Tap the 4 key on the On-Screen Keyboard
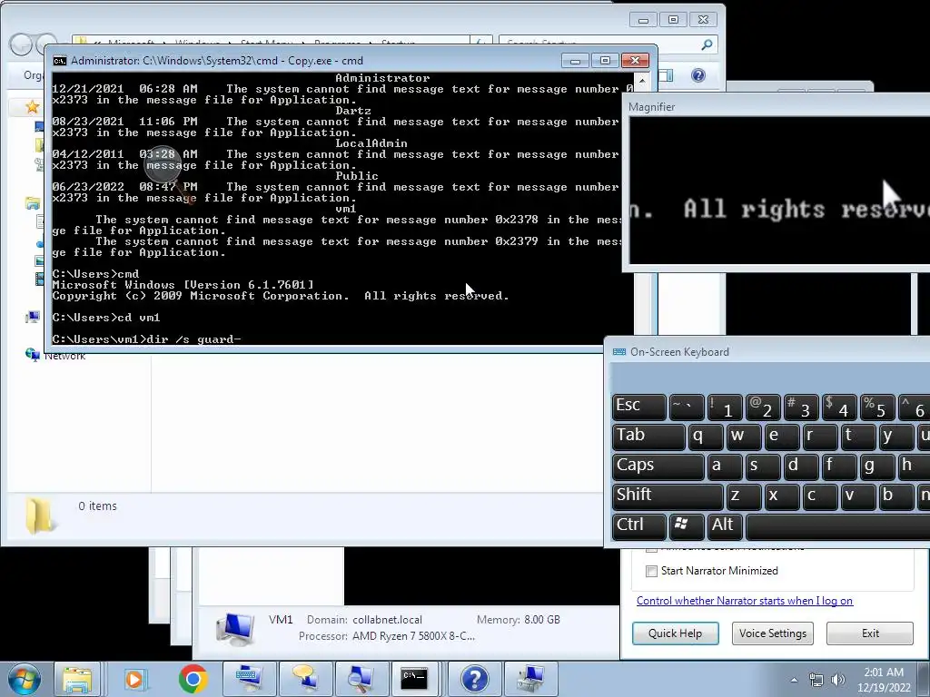930x697 pixels. pos(838,407)
